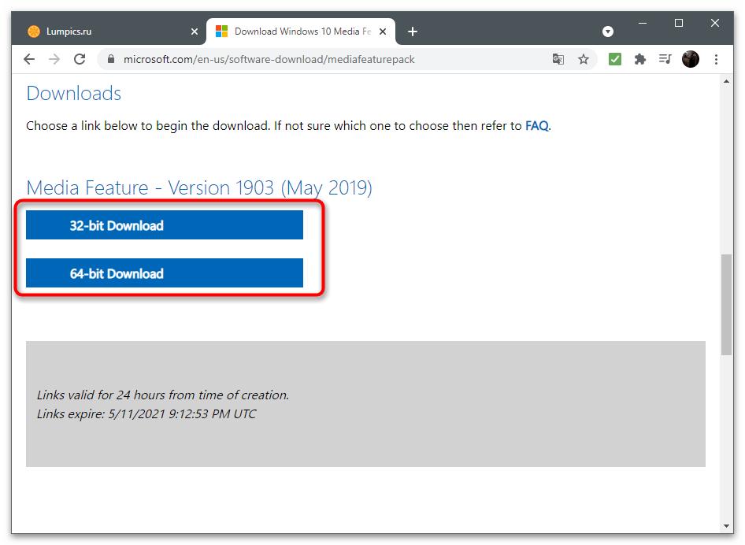Click the green checkmark extension icon

coord(616,59)
